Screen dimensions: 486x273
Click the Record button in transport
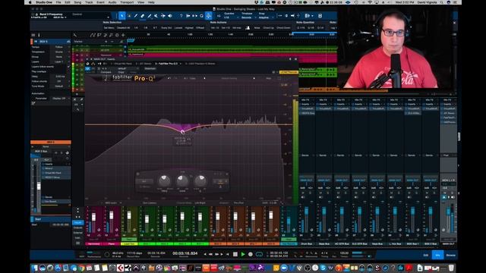click(x=251, y=254)
